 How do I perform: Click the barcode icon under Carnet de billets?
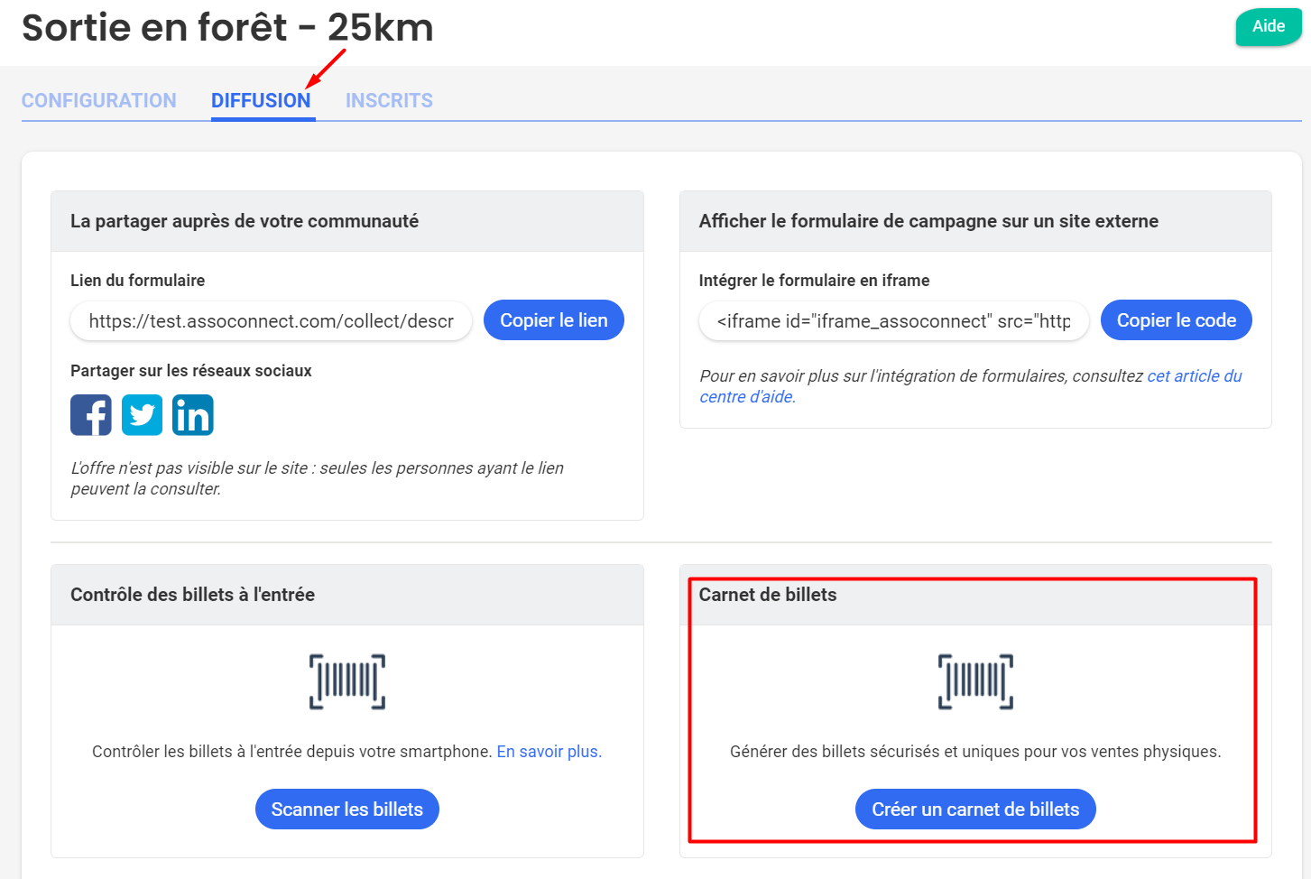(x=975, y=682)
